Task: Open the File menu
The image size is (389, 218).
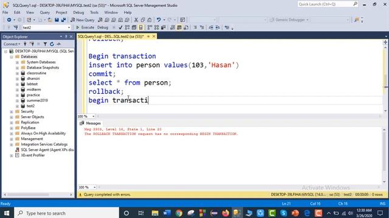Action: pos(5,12)
